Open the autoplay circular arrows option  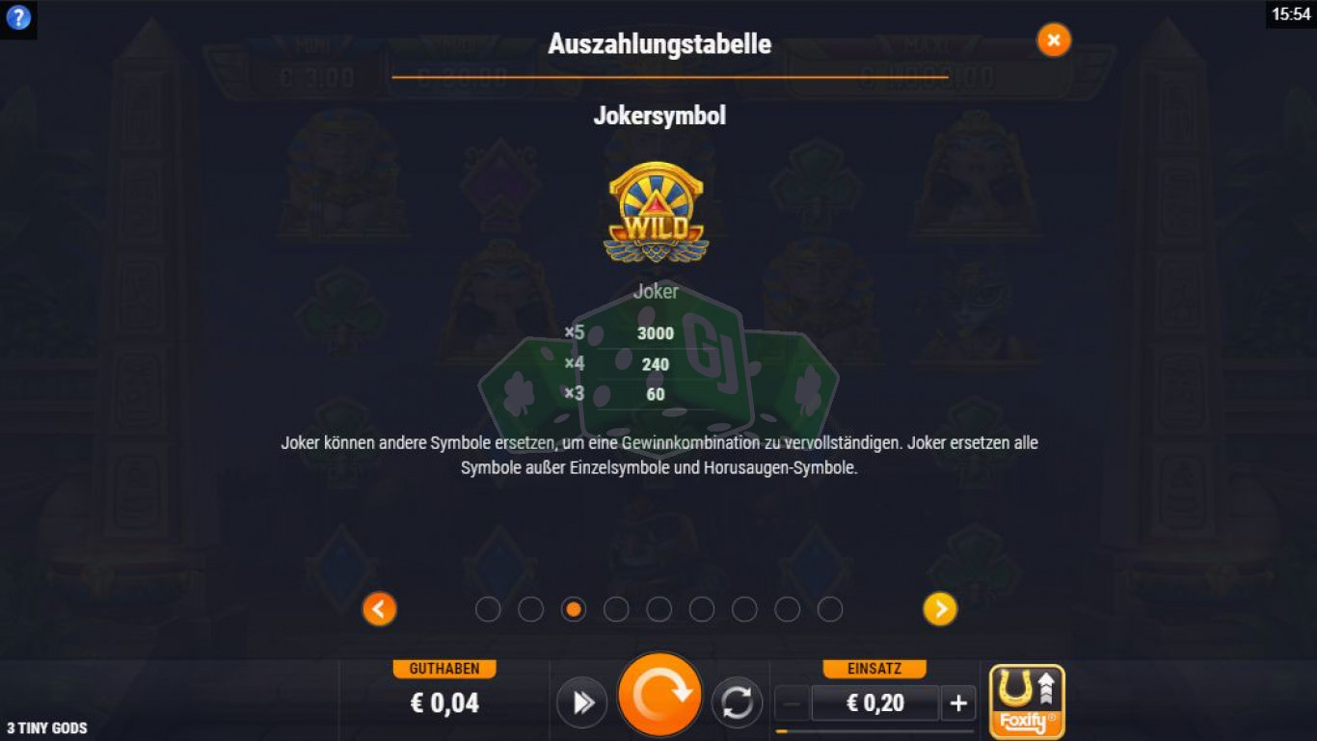tap(738, 702)
